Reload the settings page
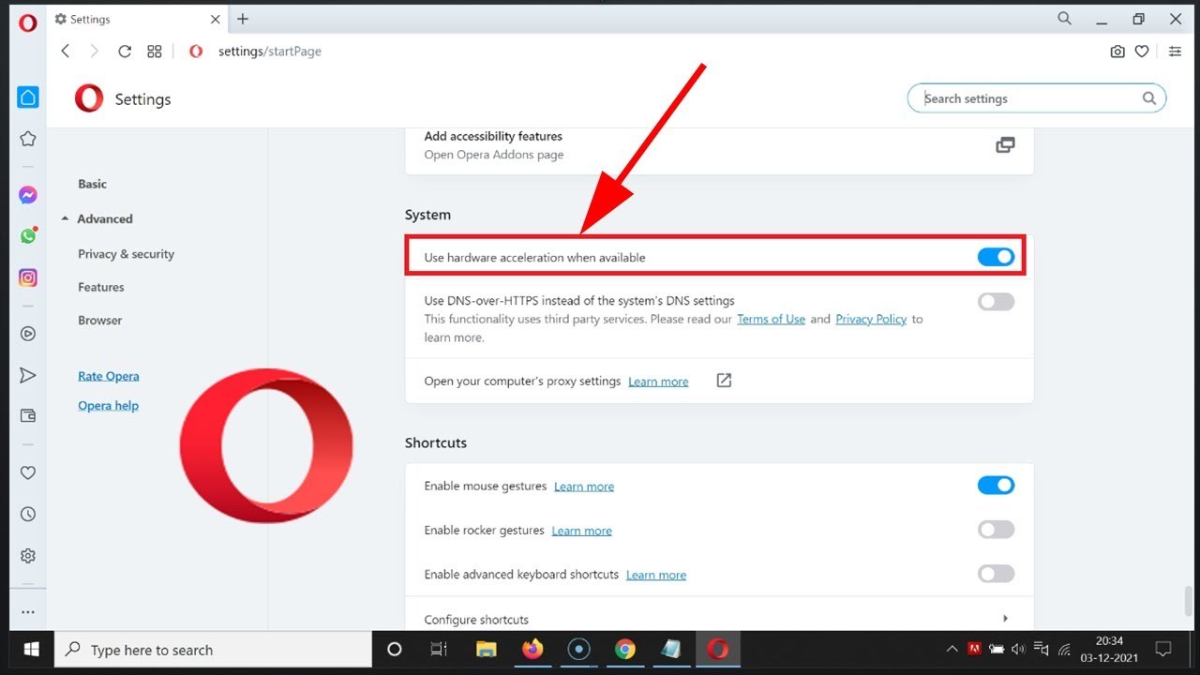This screenshot has height=675, width=1200. click(x=125, y=52)
